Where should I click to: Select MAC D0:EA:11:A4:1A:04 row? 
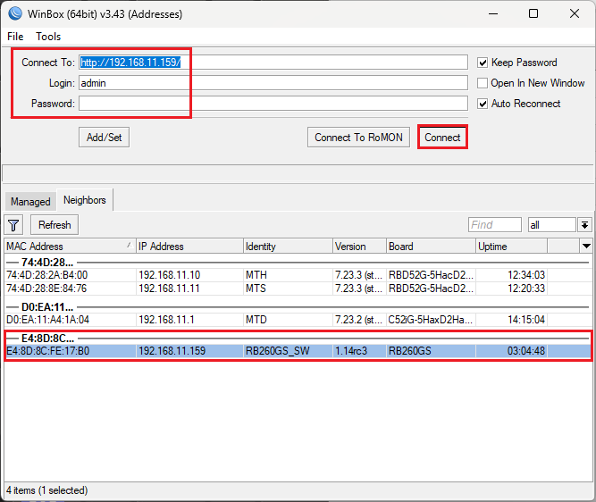pyautogui.click(x=298, y=320)
